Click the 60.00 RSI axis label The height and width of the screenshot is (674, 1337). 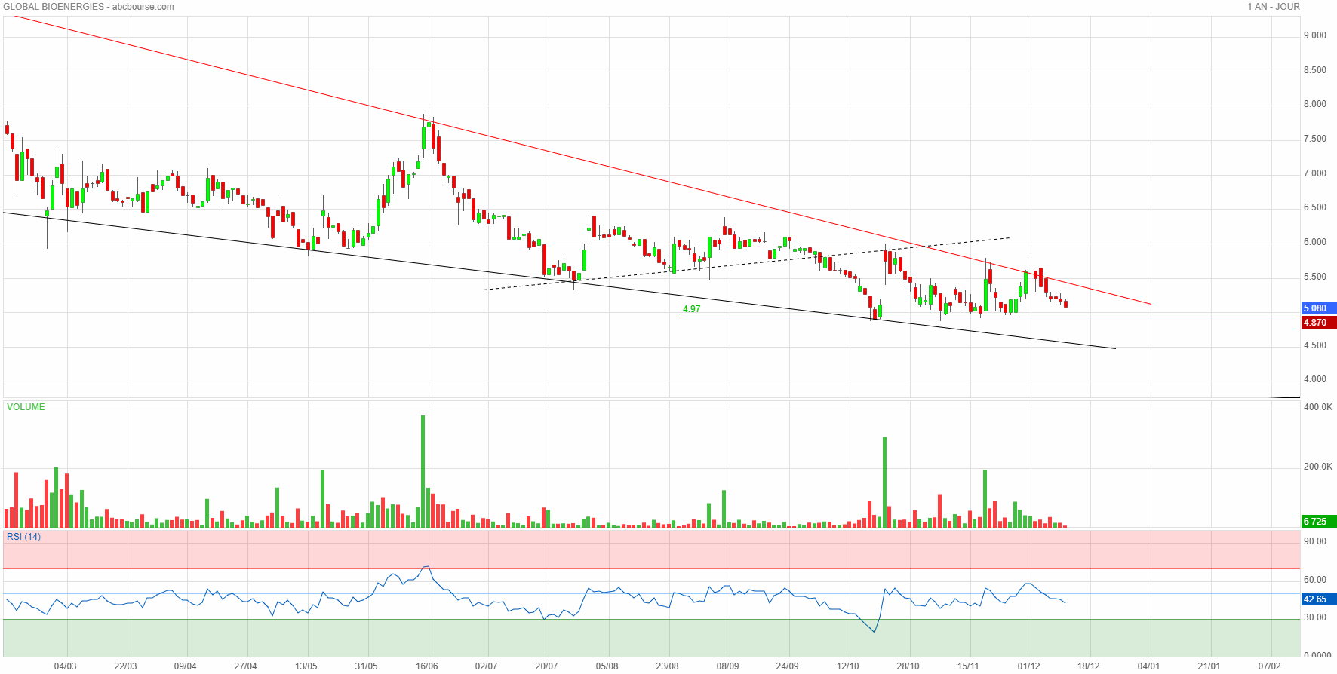coord(1315,580)
